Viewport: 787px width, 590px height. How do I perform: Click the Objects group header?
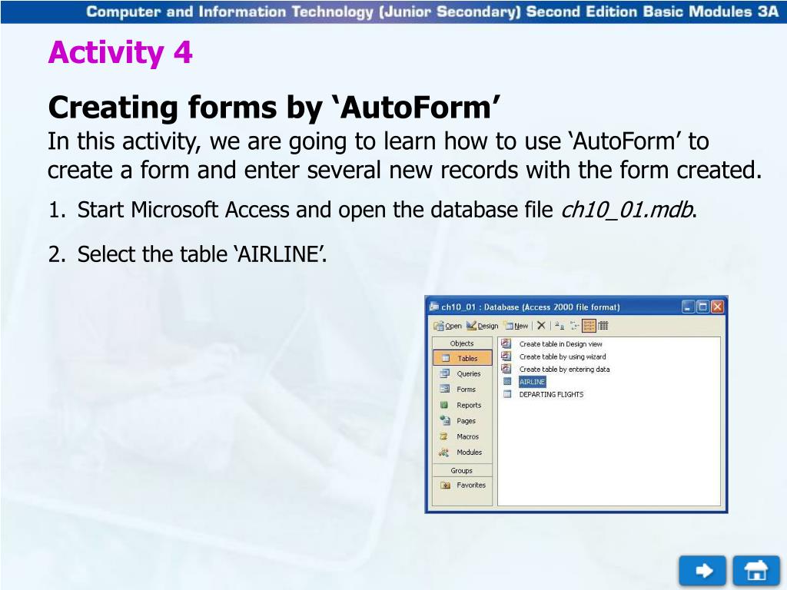[x=462, y=343]
